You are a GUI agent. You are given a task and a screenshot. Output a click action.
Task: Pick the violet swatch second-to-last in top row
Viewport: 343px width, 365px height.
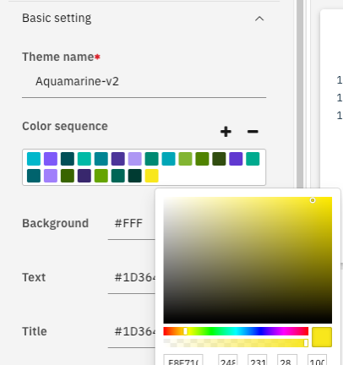[236, 159]
